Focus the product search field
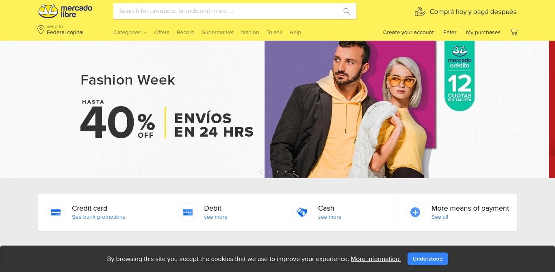Image resolution: width=555 pixels, height=272 pixels. (225, 11)
